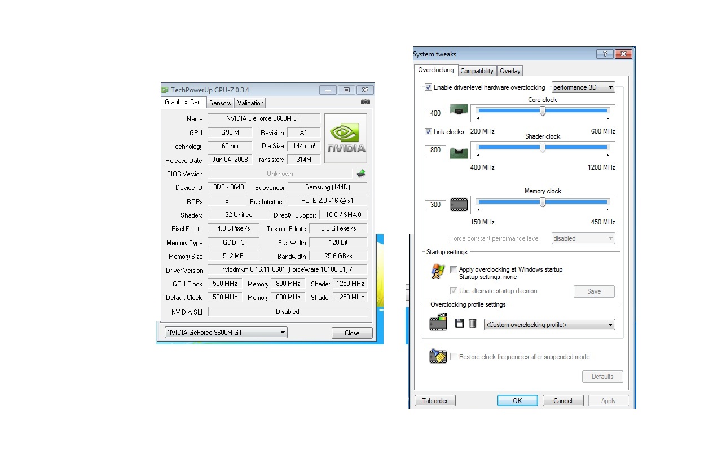Click the Shader clock slider handle
This screenshot has height=451, width=722.
[543, 148]
